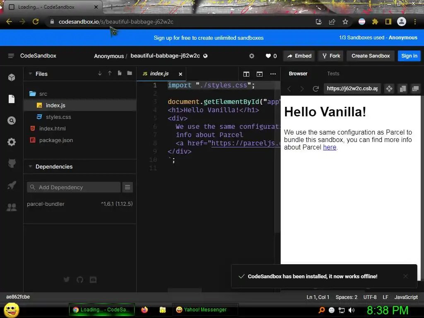Open the UTF-8 encoding selector
This screenshot has height=318, width=424.
(x=370, y=297)
